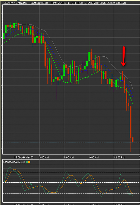The image size is (140, 205).
Task: Click the USDJPY symbol label in header
Action: 8,3
